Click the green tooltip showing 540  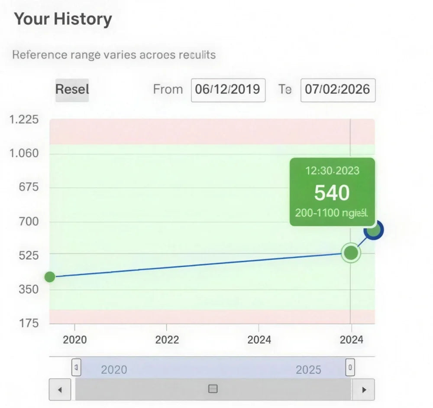click(x=332, y=192)
